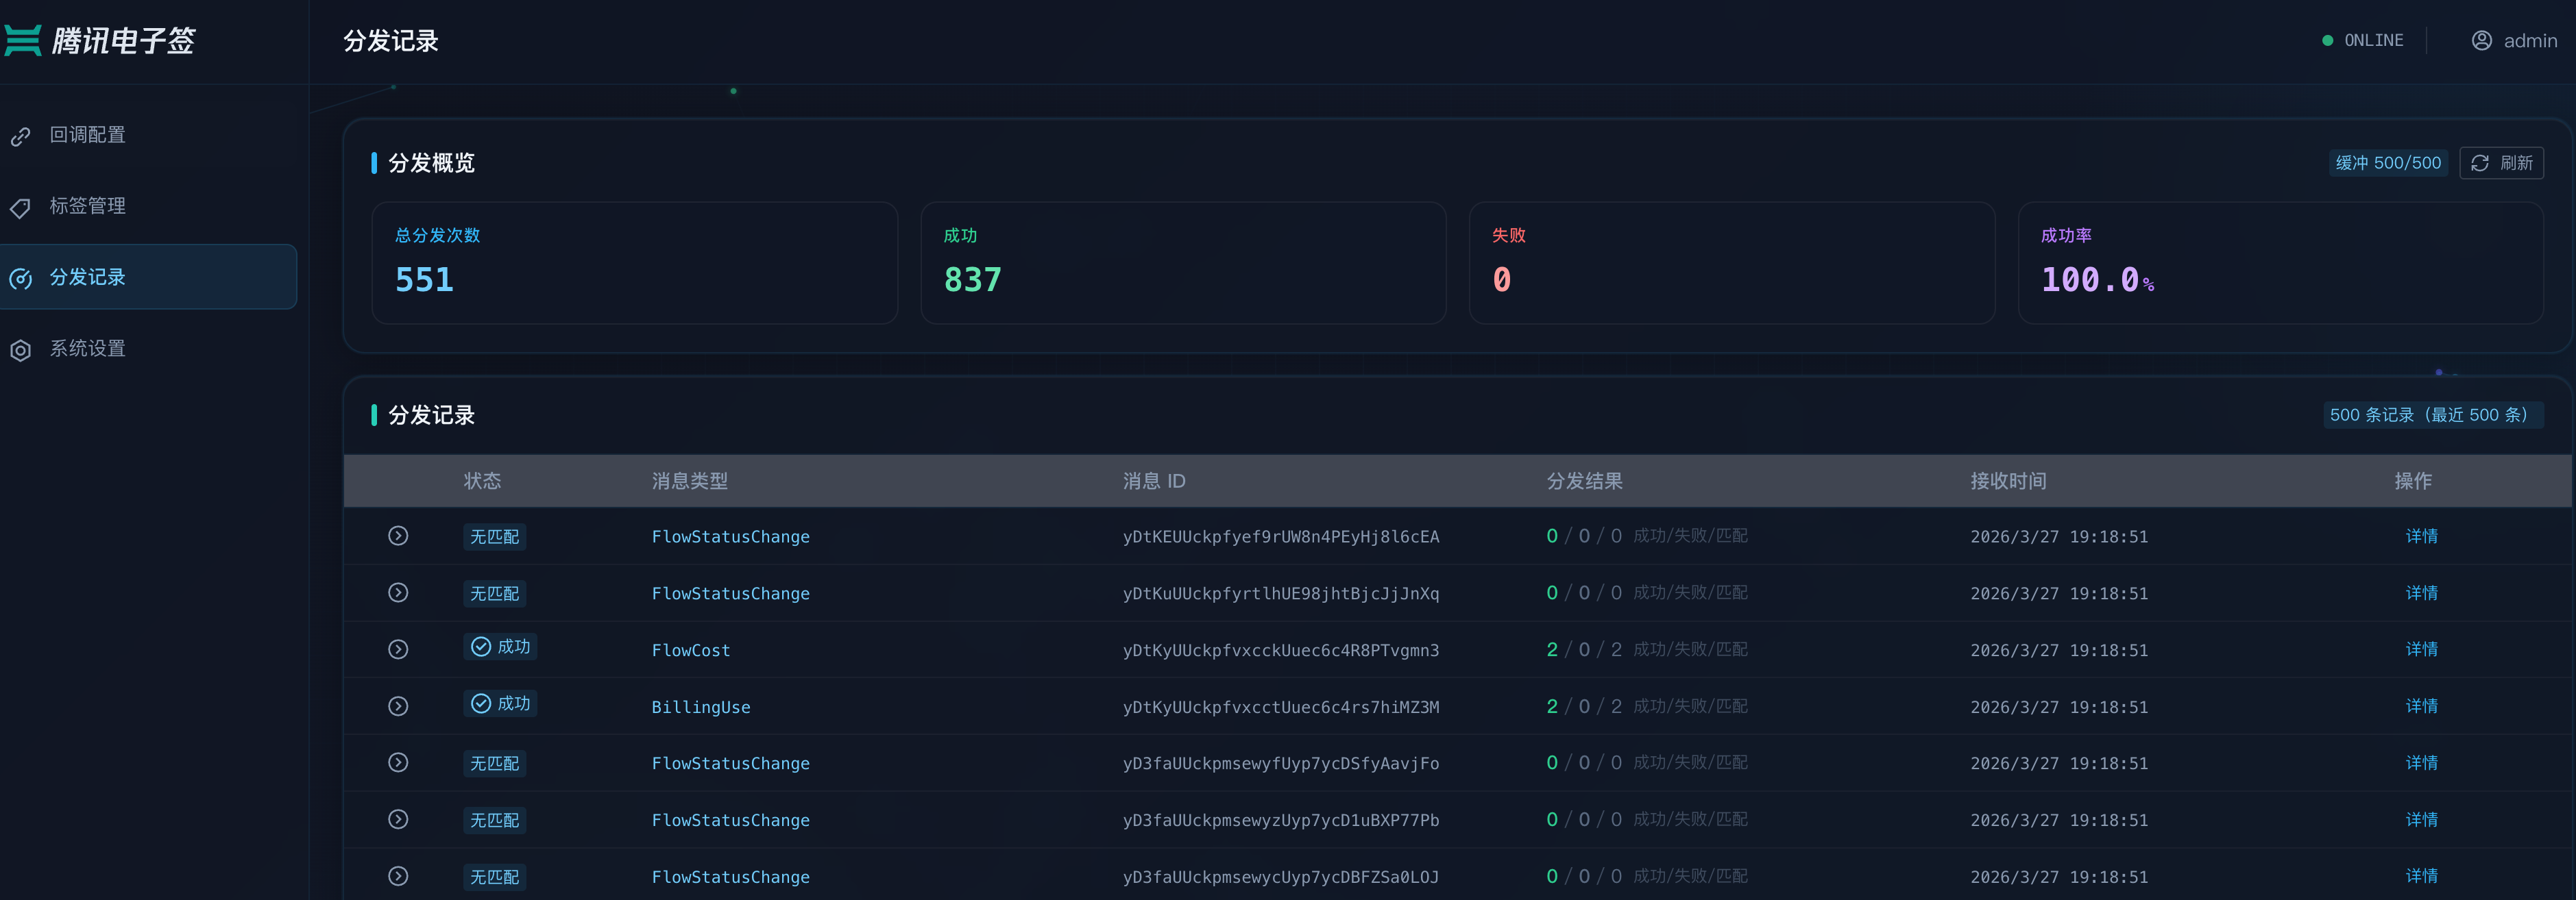Viewport: 2576px width, 900px height.
Task: Open 详情 for the FlowCost record
Action: pyautogui.click(x=2421, y=648)
